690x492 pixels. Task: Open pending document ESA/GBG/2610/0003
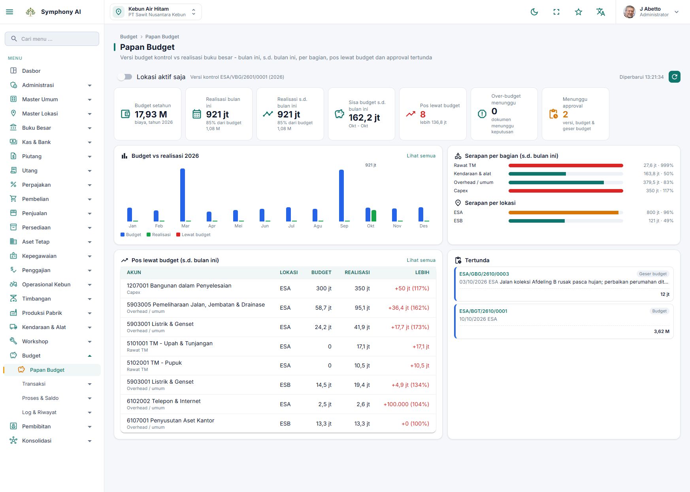(564, 284)
